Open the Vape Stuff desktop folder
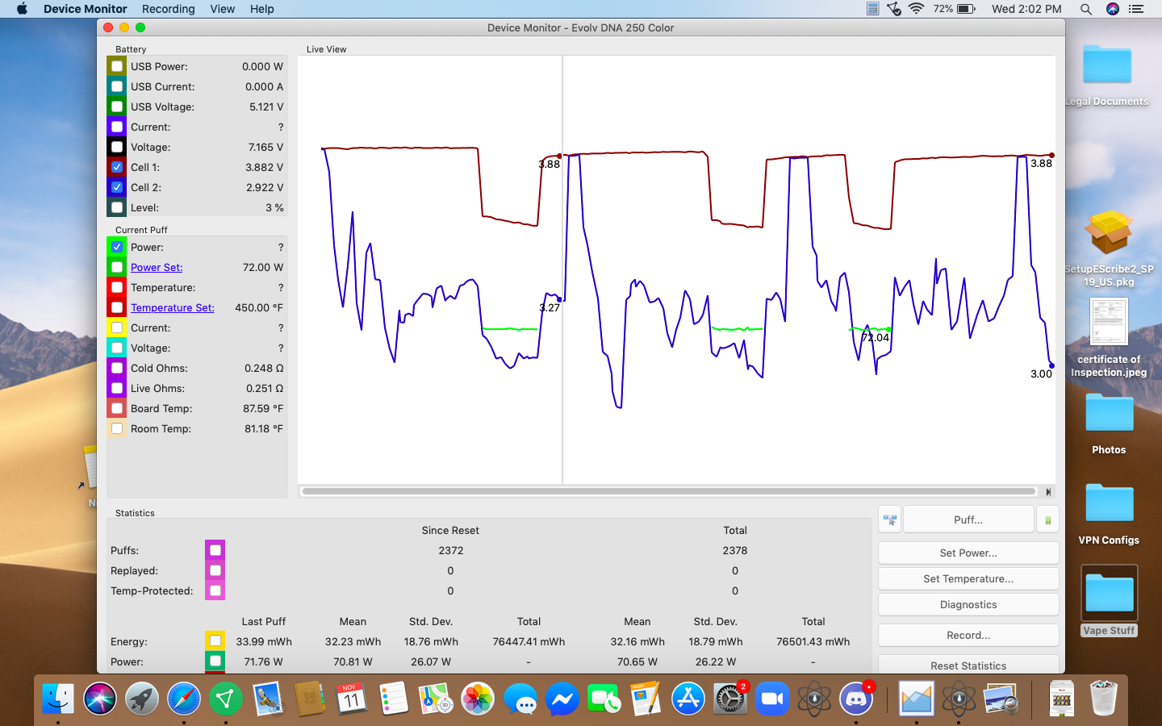This screenshot has height=726, width=1162. 1109,595
